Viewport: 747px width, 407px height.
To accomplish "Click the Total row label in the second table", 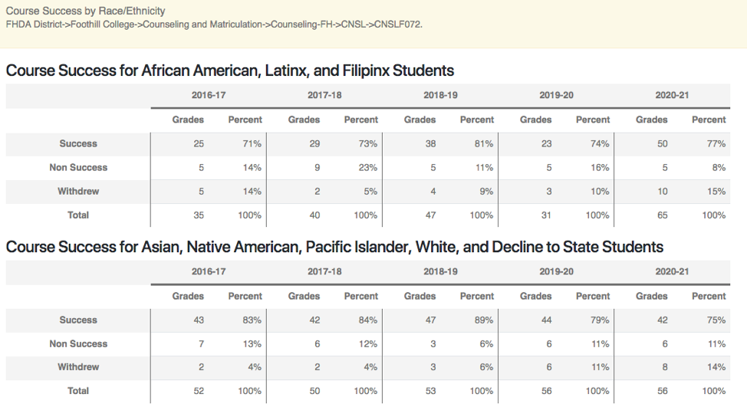I will 78,391.
